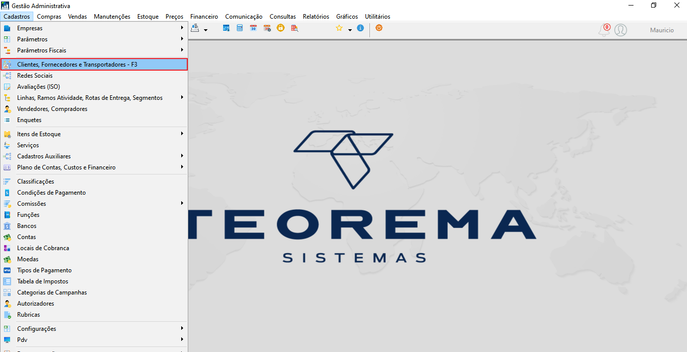Open the Vendas menu

pyautogui.click(x=78, y=17)
